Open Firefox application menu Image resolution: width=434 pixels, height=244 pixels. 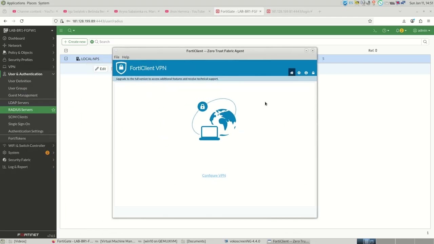pyautogui.click(x=429, y=21)
